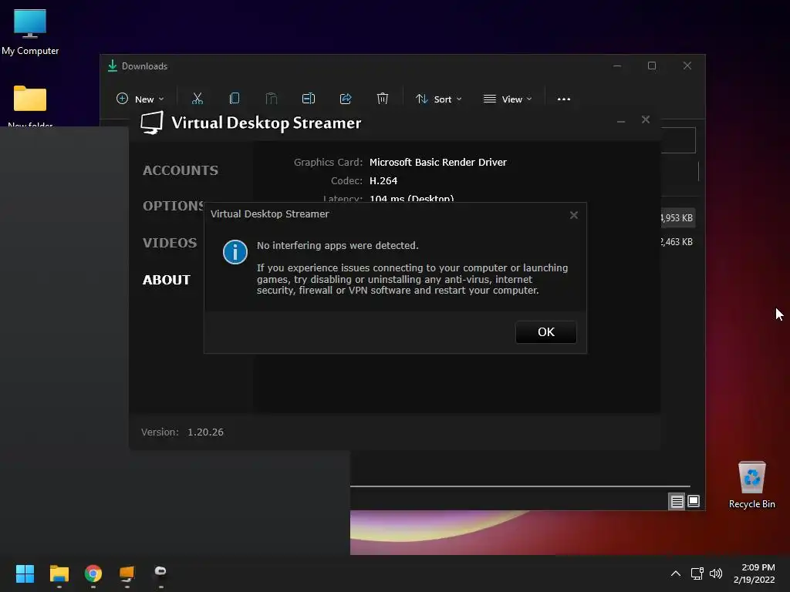Click the network icon in system tray
The image size is (790, 592).
click(697, 573)
